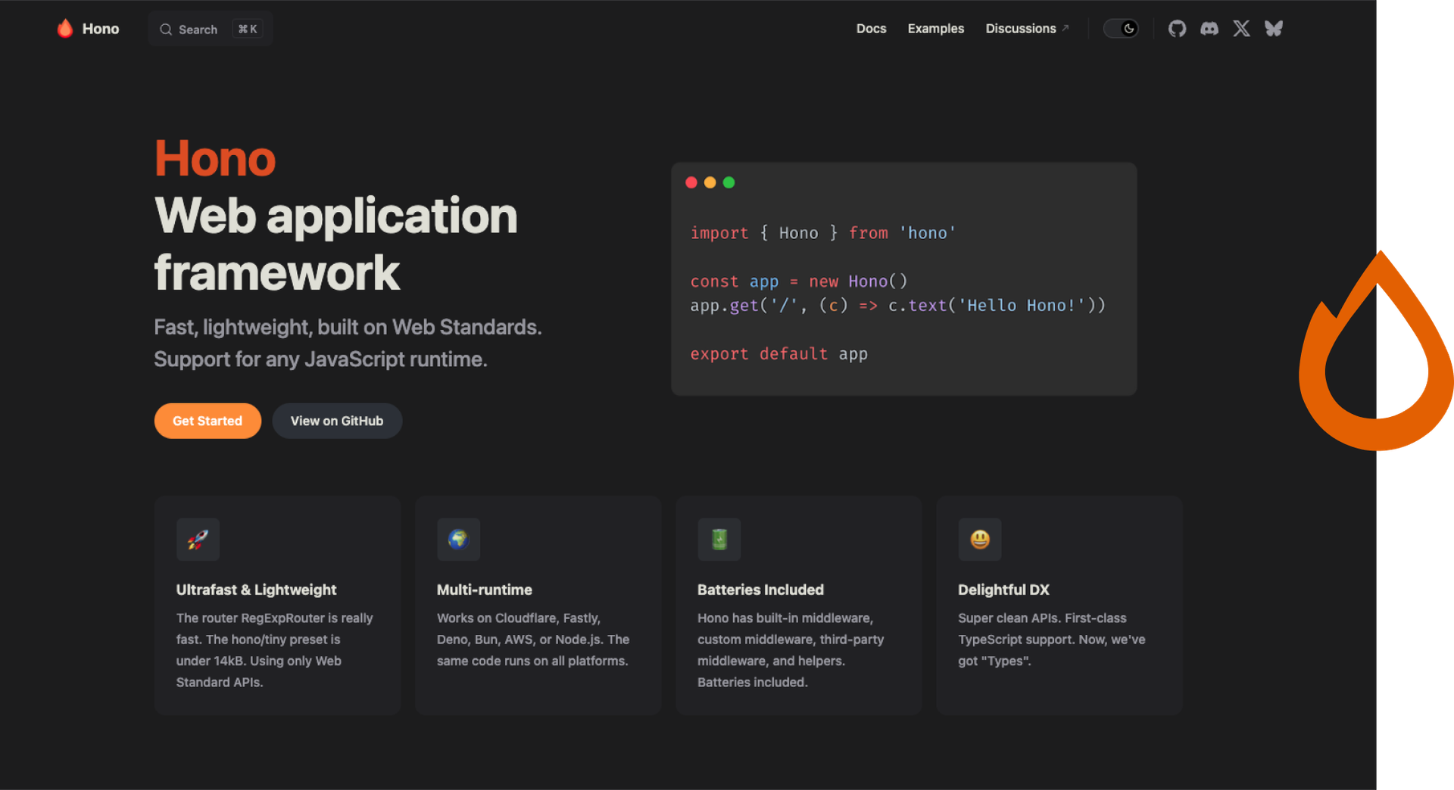Click the "Web application framework" heading
The image size is (1454, 790).
(x=335, y=244)
